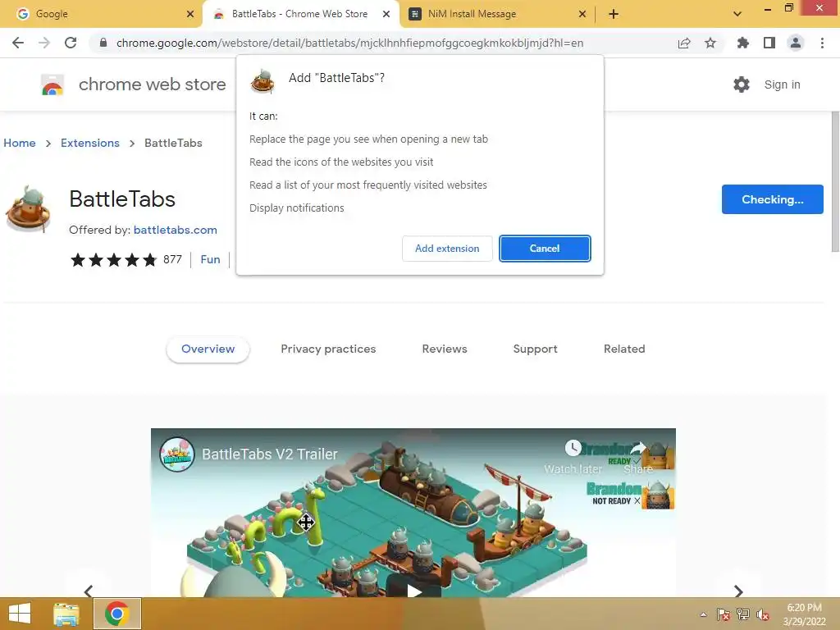Click the channel avatar on trailer video
The width and height of the screenshot is (840, 630).
coord(177,454)
